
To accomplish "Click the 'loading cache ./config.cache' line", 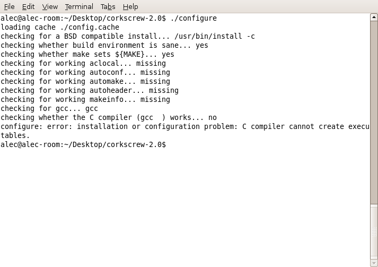I will (x=60, y=27).
